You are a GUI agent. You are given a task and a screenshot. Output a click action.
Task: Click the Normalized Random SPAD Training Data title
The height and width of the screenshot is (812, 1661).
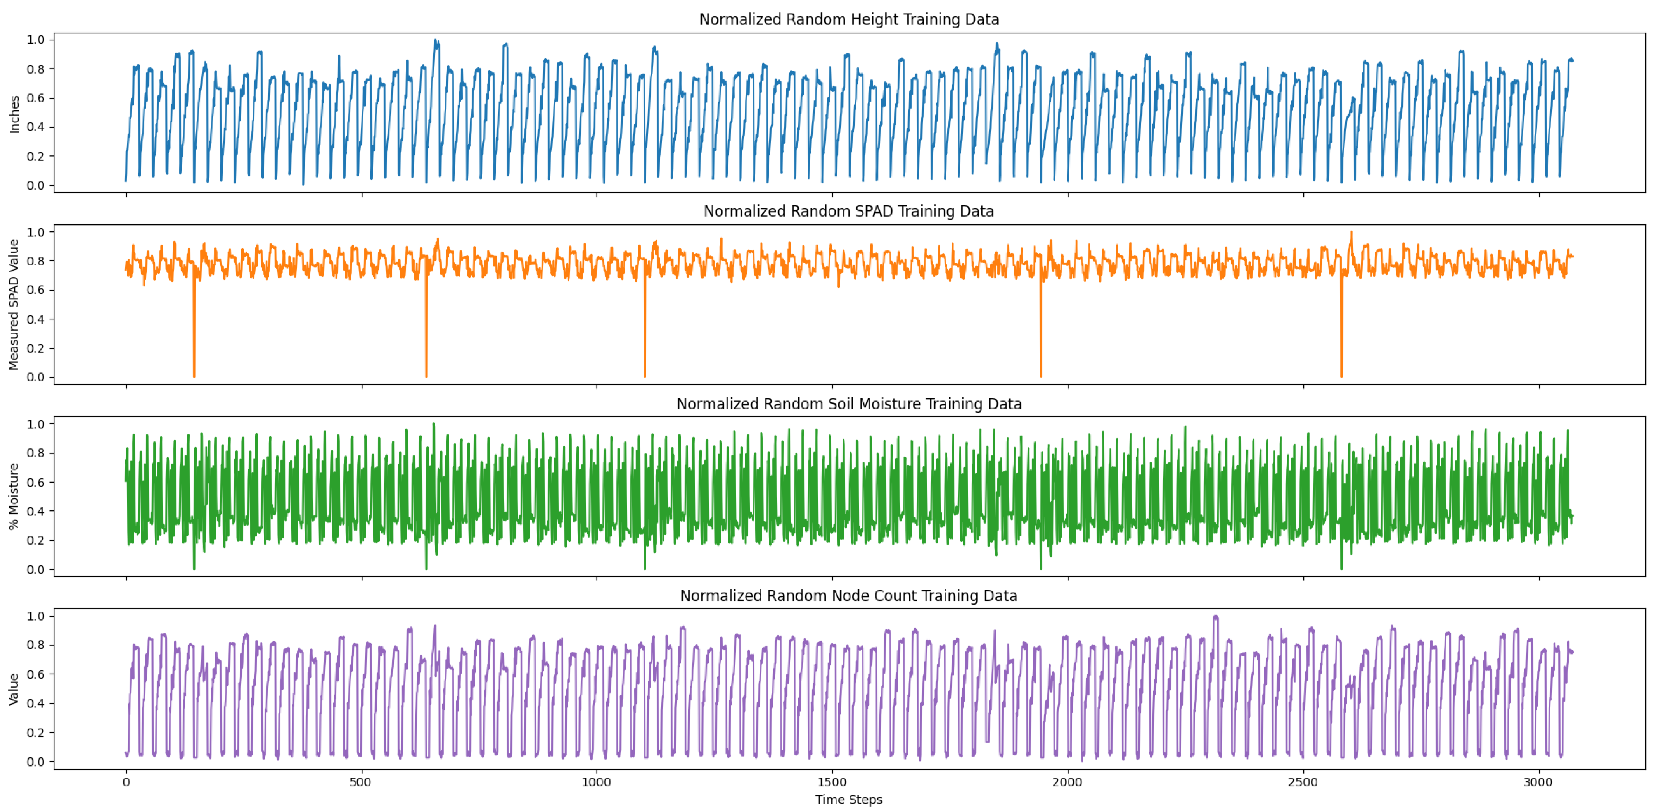(849, 211)
